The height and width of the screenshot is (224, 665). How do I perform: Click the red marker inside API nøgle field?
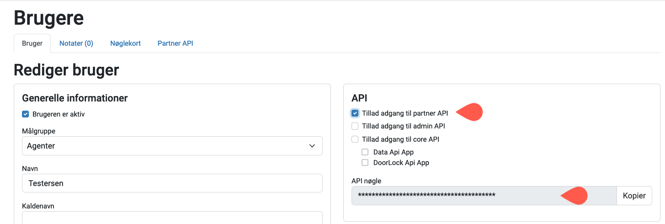pos(575,196)
